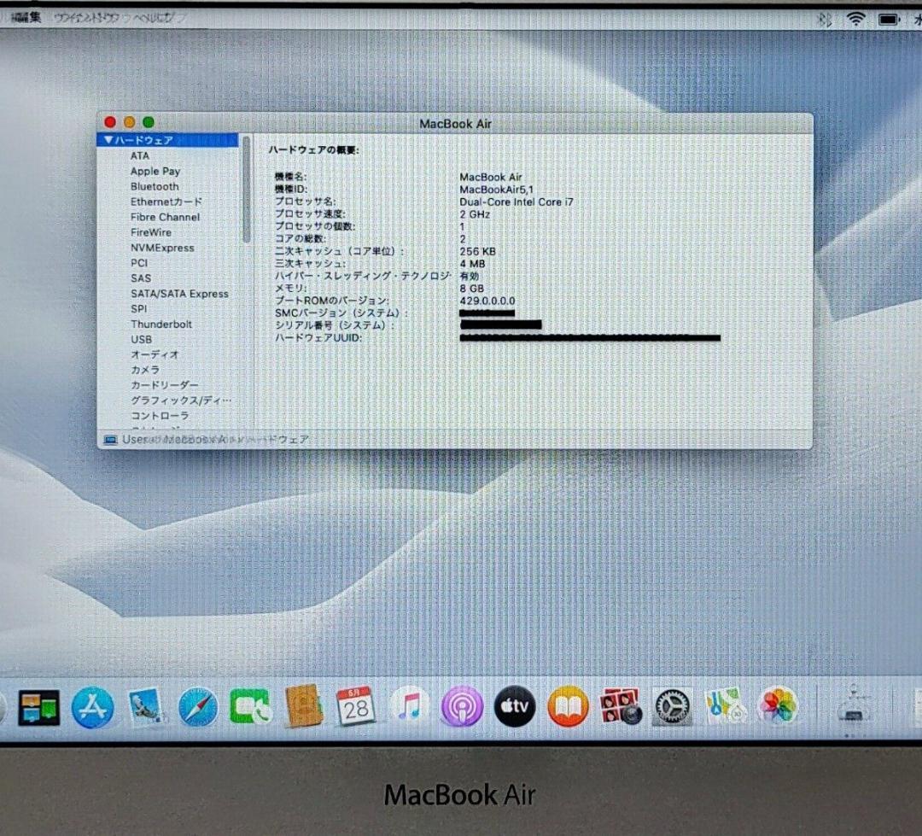Open System Preferences from the Dock
Screen dimensions: 922x836
[x=673, y=706]
